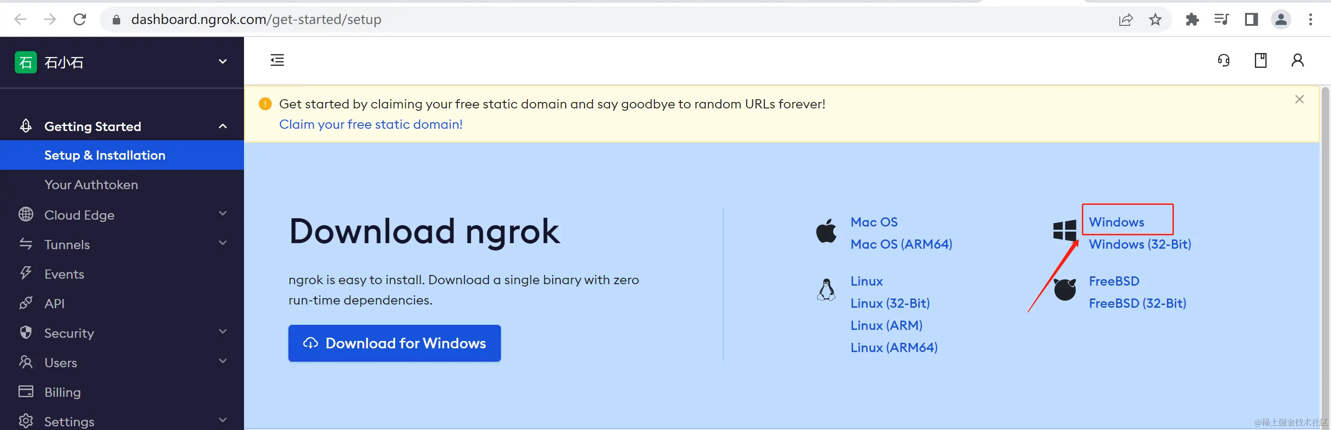Download the Windows (32-Bit) build
1331x430 pixels.
click(1140, 244)
